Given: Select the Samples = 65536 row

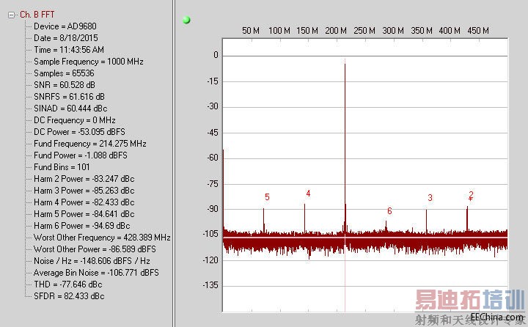Looking at the screenshot, I should [64, 73].
